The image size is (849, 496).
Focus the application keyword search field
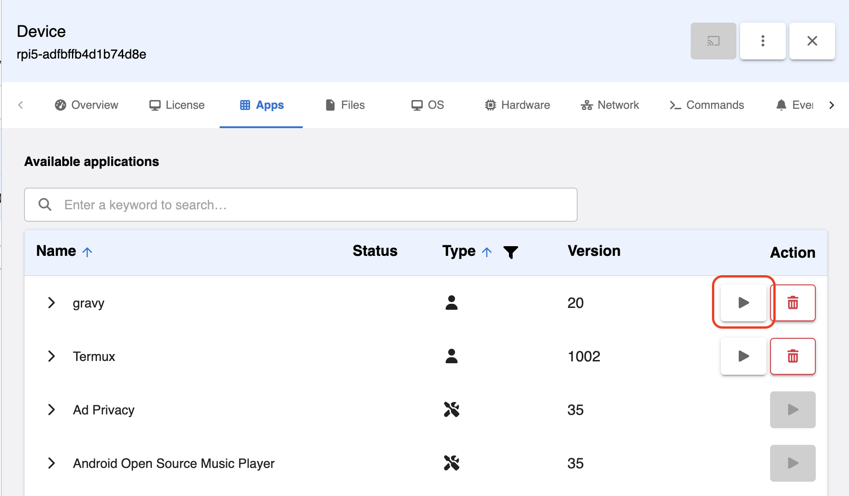301,205
